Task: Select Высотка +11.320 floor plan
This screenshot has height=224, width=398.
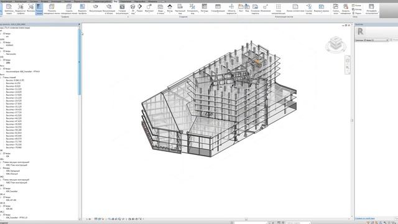Action: click(14, 89)
